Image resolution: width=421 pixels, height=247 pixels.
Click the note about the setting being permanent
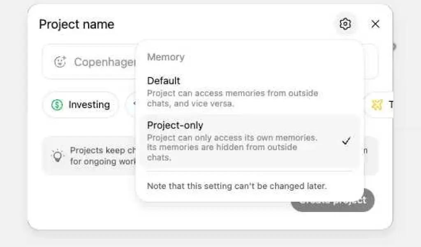[238, 186]
